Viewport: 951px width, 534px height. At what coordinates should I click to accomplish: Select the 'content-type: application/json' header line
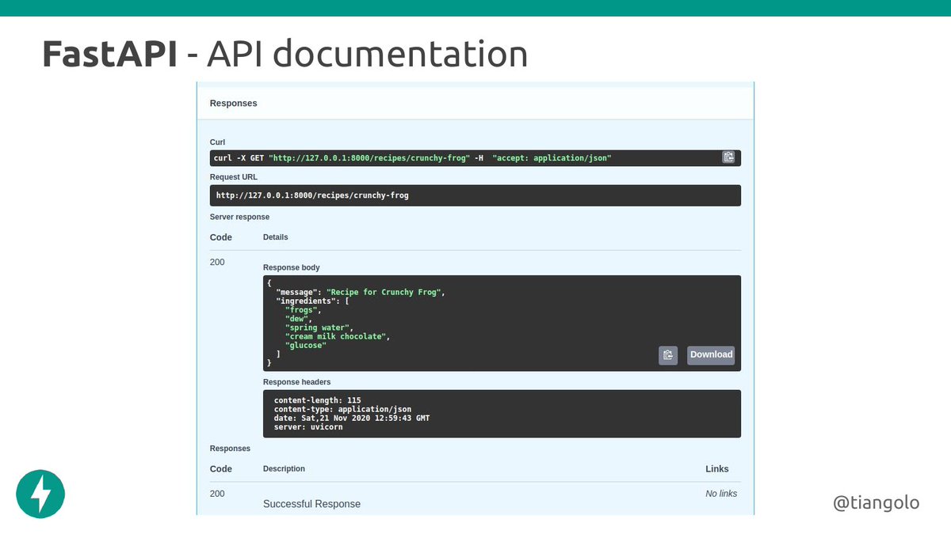point(342,409)
